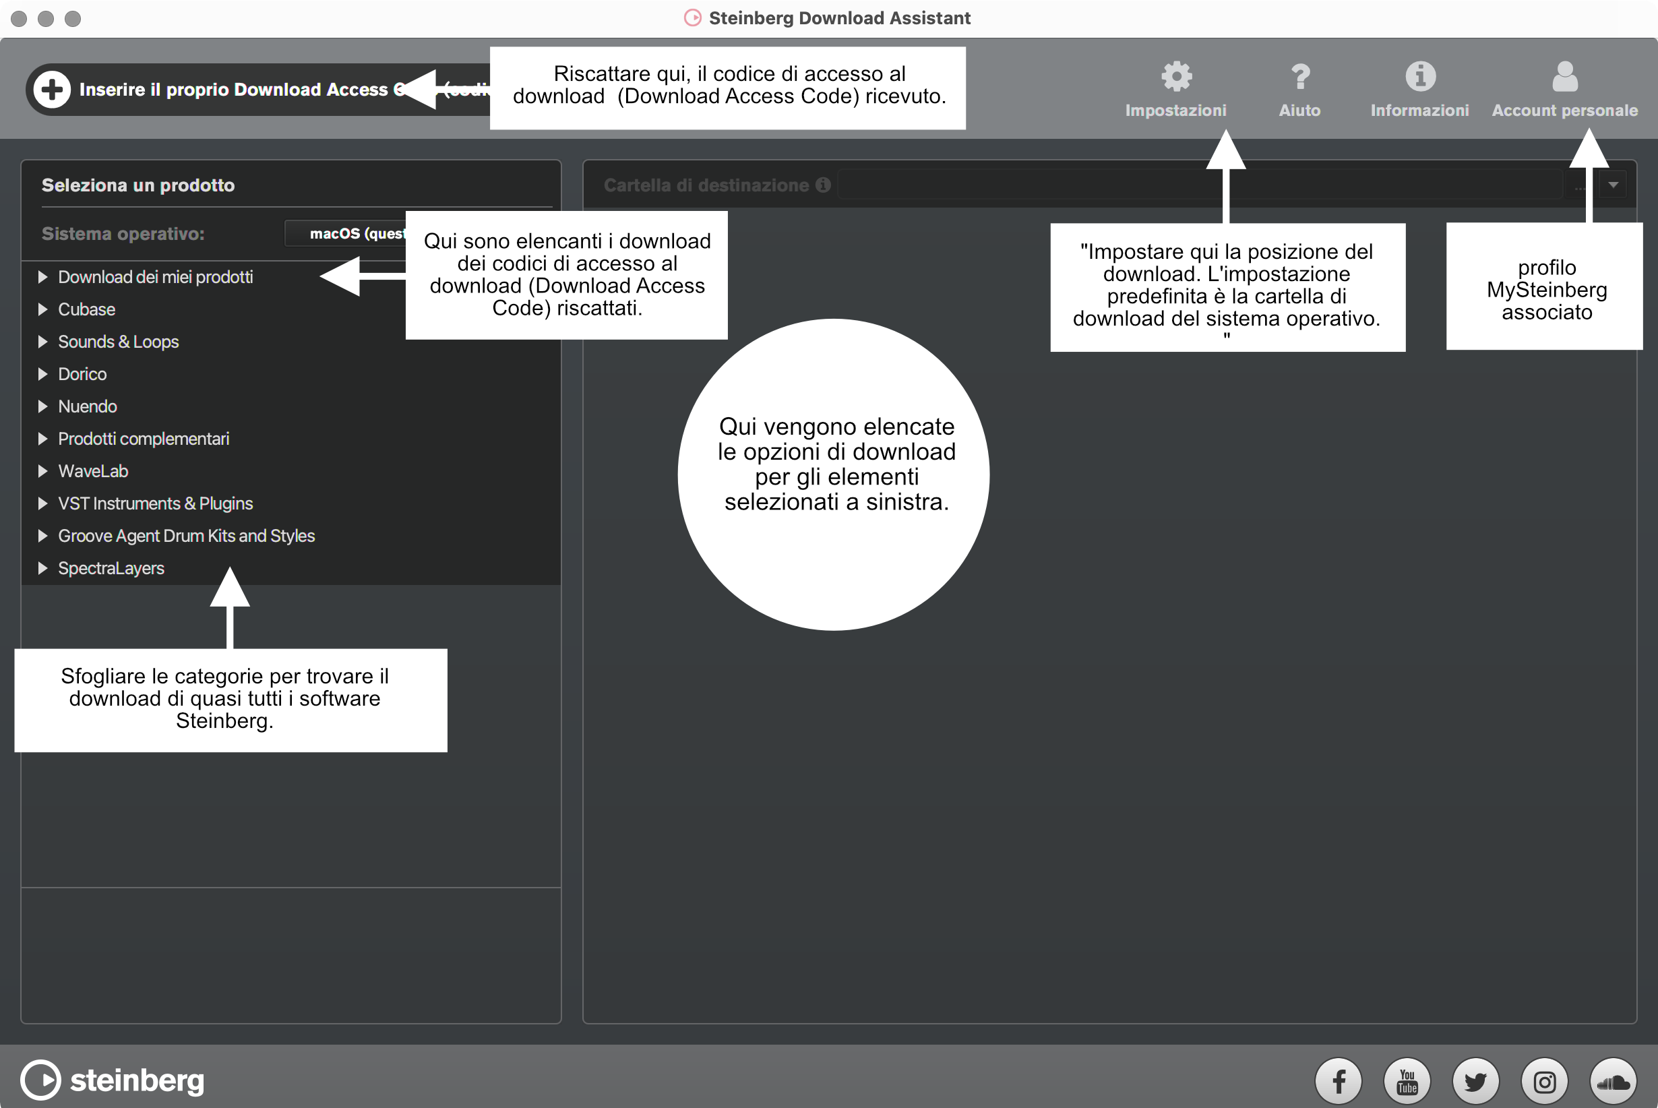The image size is (1658, 1108).
Task: Open Steinberg Twitter icon
Action: [1475, 1080]
